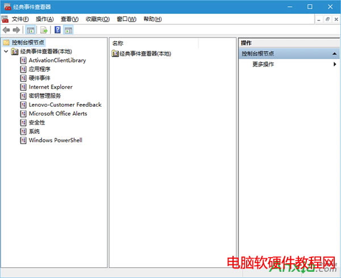Collapse the 经典事件查看器(本地) tree node
The image size is (341, 278).
tap(6, 52)
